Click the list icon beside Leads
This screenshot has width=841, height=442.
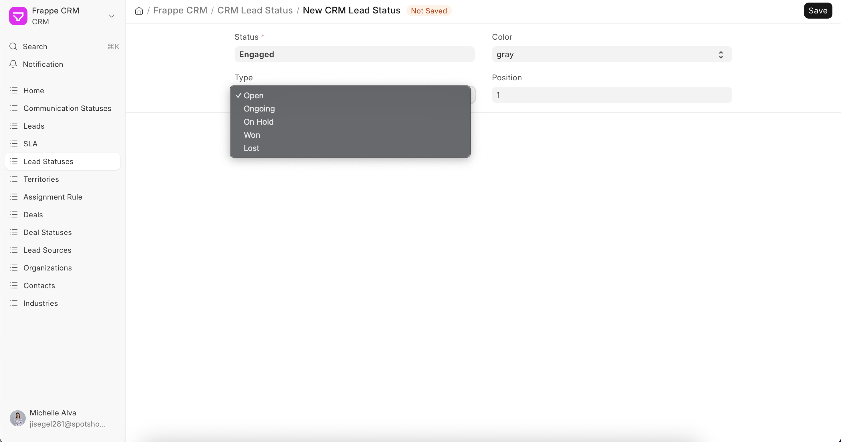[14, 126]
